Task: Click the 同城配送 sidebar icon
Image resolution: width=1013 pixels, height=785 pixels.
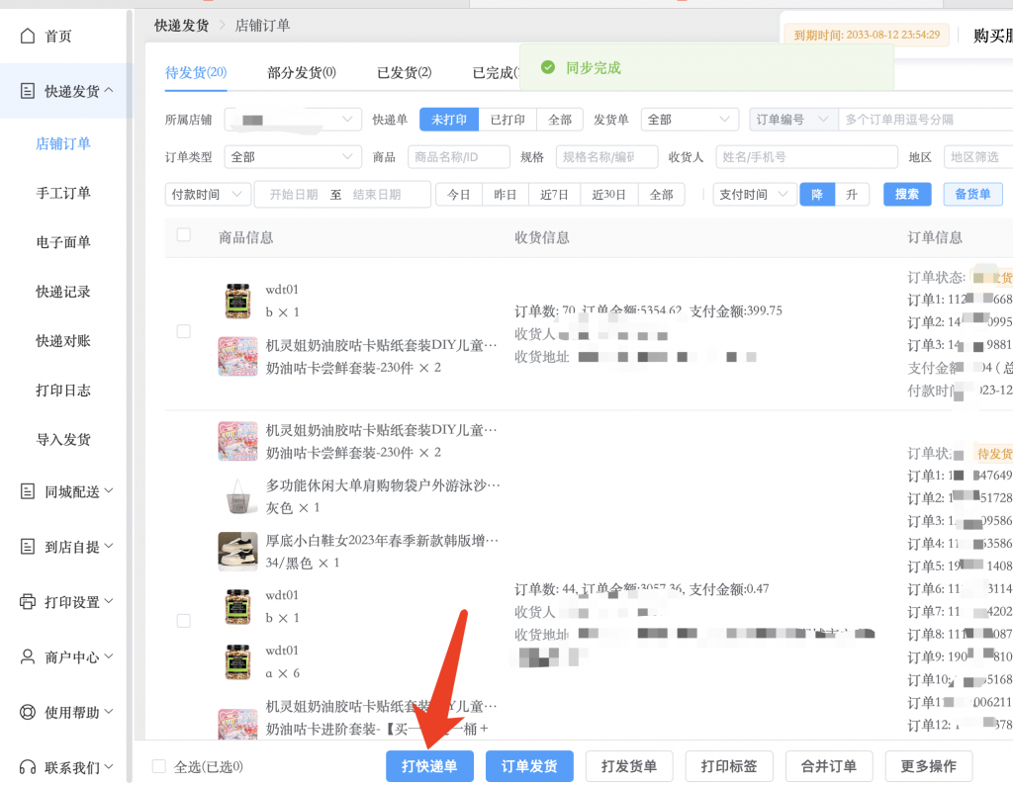Action: coord(28,491)
